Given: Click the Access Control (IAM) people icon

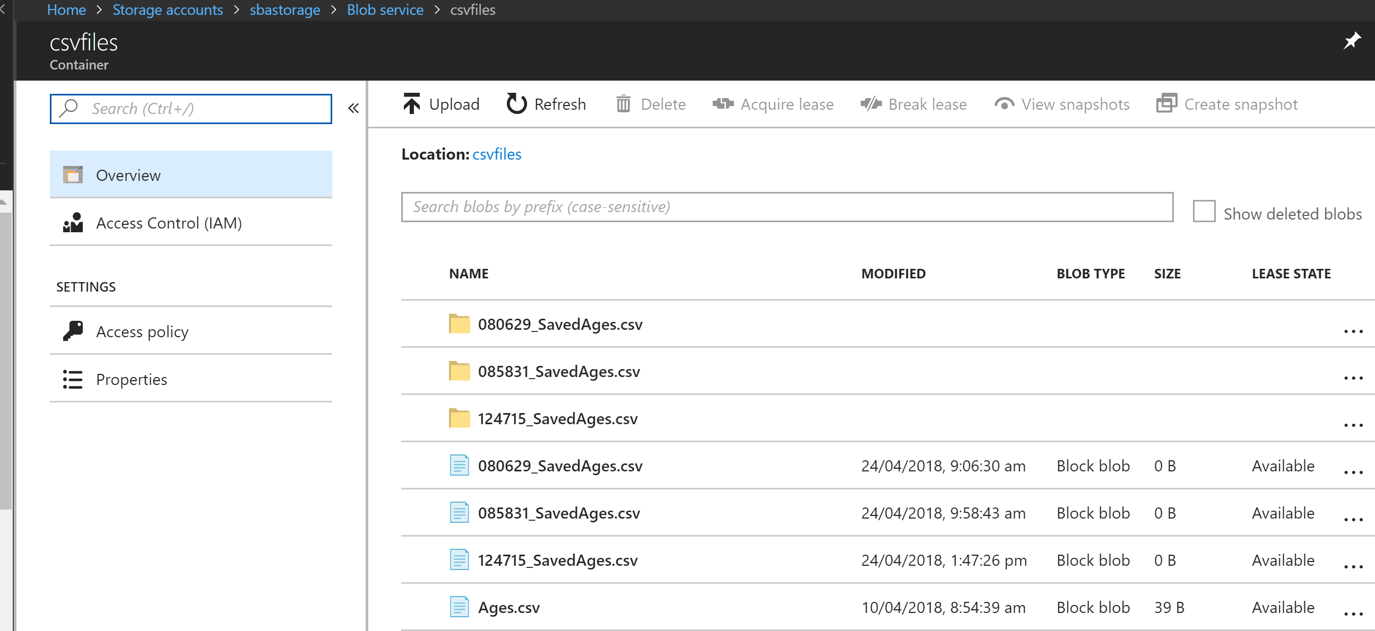Looking at the screenshot, I should coord(73,222).
